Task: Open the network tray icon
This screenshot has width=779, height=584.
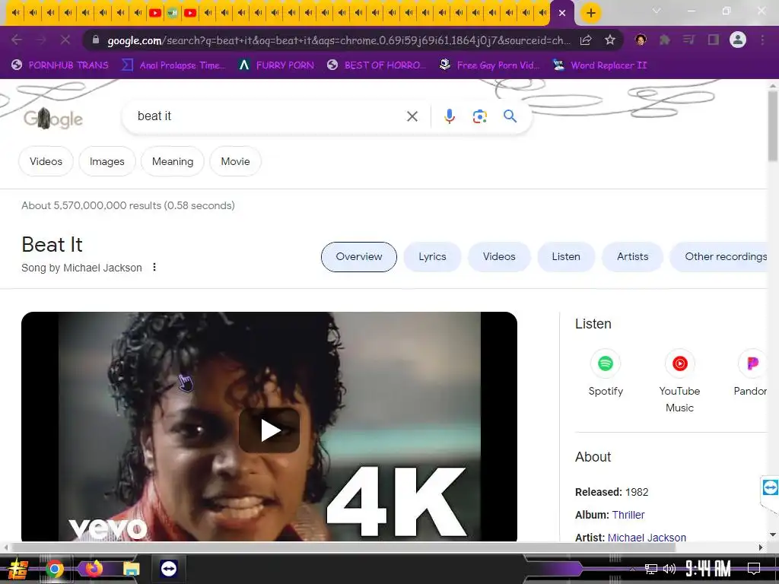Action: pos(651,569)
